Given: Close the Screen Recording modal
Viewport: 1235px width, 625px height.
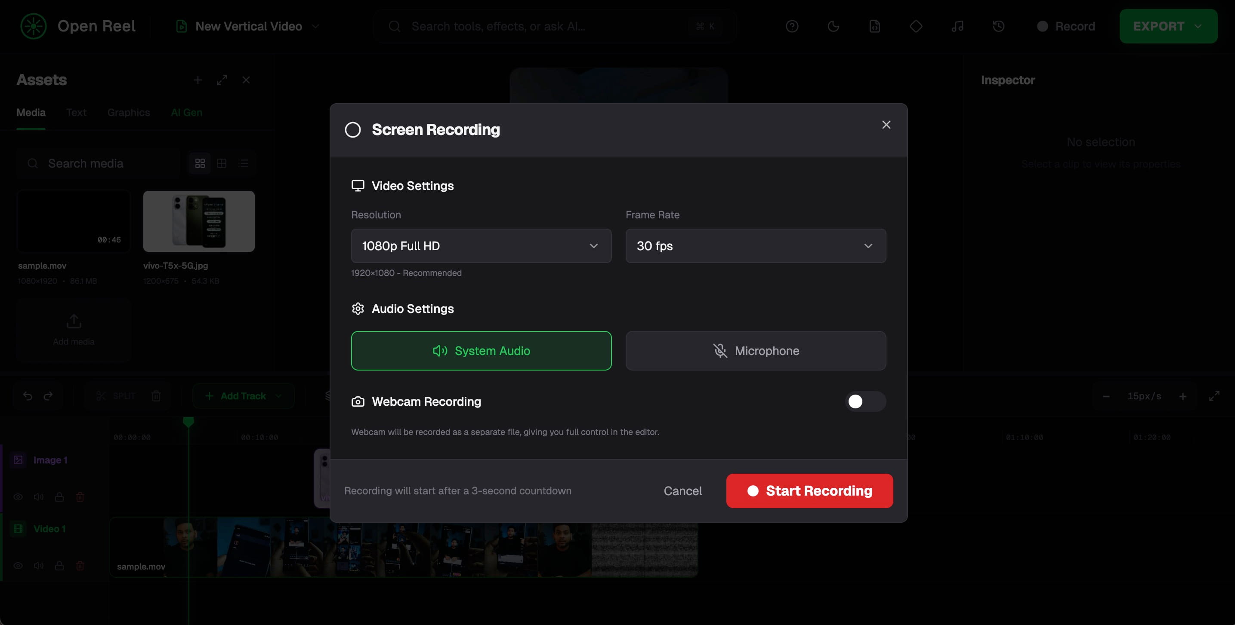Looking at the screenshot, I should (886, 125).
